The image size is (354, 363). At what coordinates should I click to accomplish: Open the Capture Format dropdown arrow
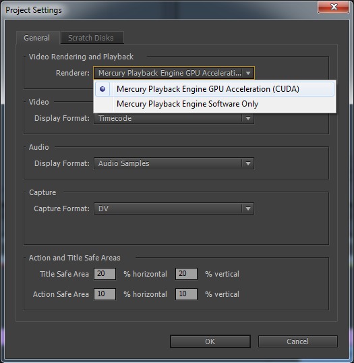pos(248,208)
